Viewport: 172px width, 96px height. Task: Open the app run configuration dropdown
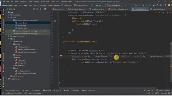(100, 5)
